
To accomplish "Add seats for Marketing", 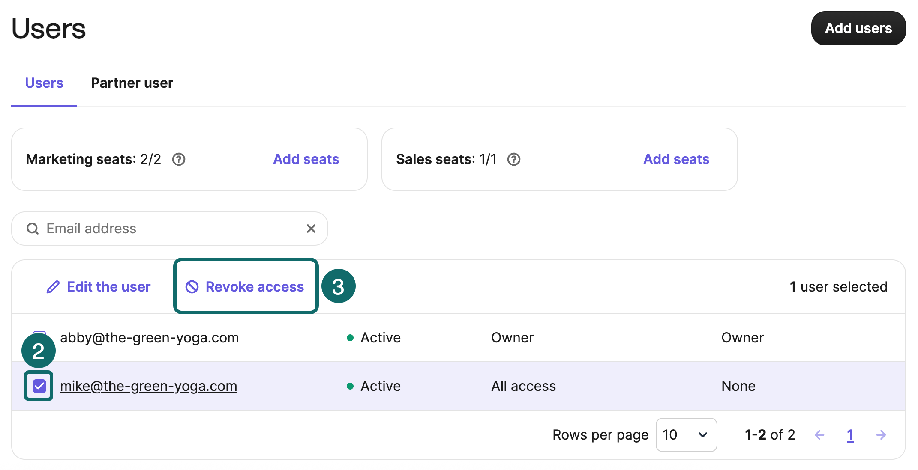I will tap(306, 159).
